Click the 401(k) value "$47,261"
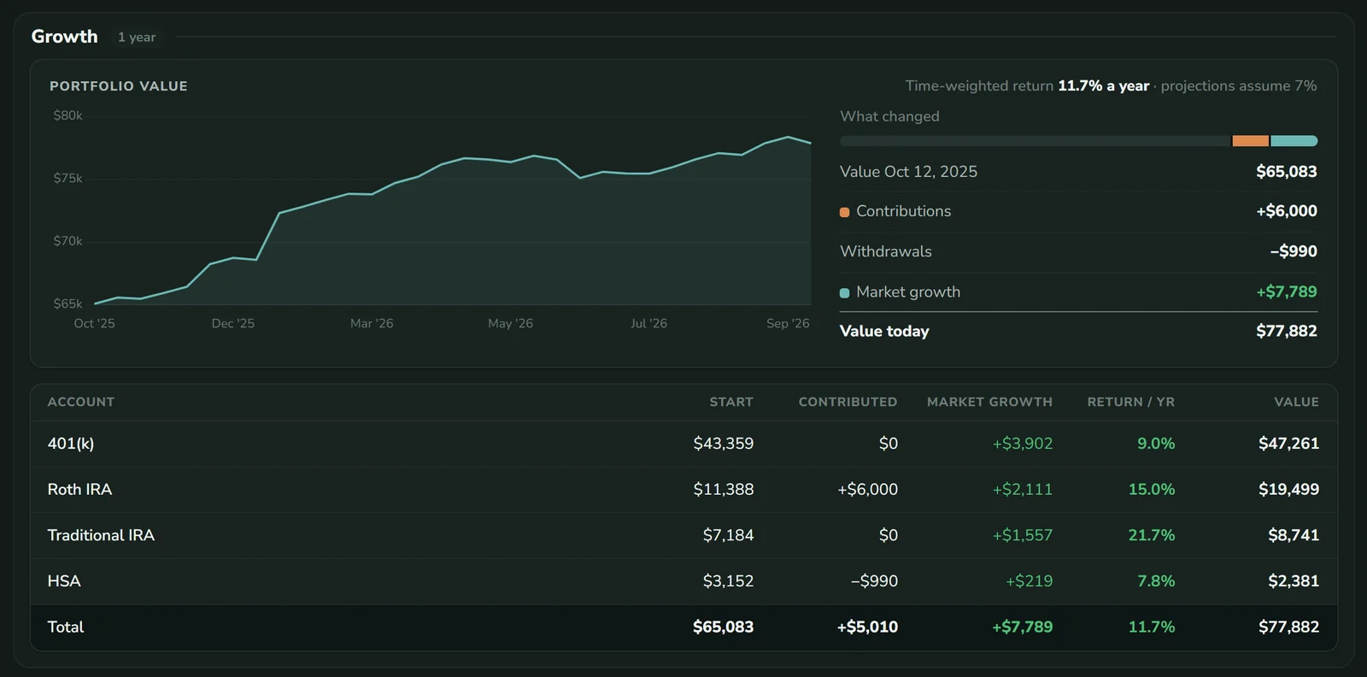Image resolution: width=1367 pixels, height=677 pixels. [x=1289, y=444]
